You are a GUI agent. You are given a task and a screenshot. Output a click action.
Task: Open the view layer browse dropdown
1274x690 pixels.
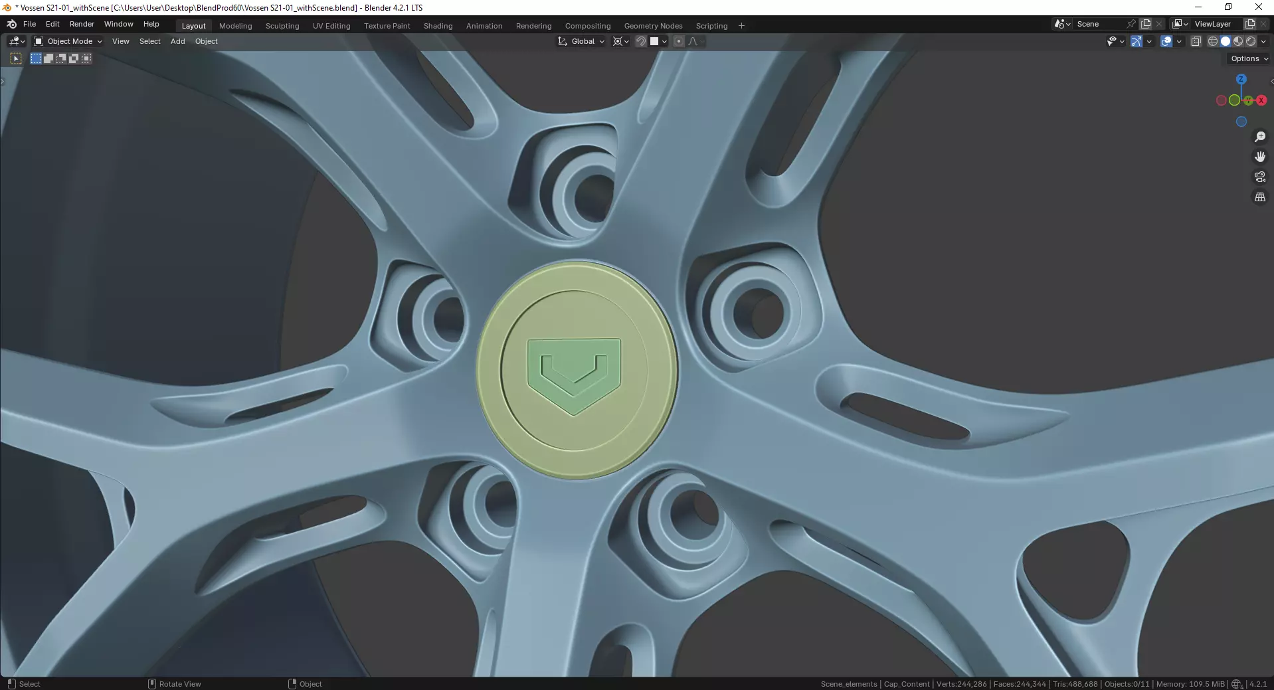1180,24
